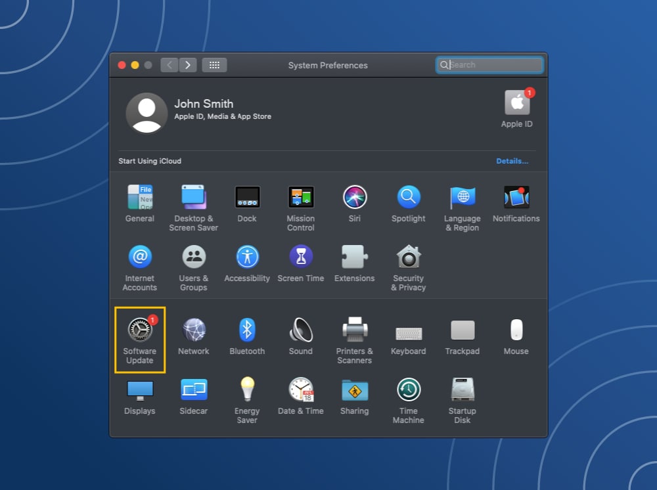Viewport: 657px width, 490px height.
Task: Open Users & Groups pane
Action: click(194, 268)
